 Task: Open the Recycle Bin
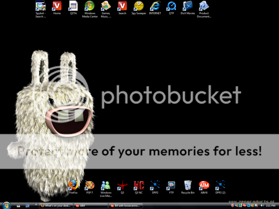[188, 184]
